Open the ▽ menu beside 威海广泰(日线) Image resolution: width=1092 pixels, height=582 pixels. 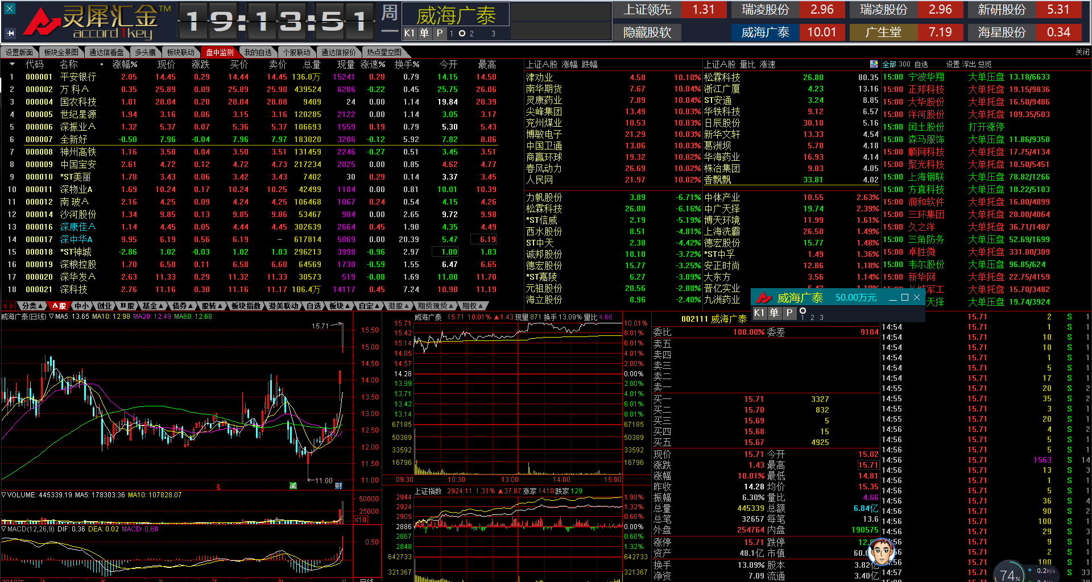(51, 317)
